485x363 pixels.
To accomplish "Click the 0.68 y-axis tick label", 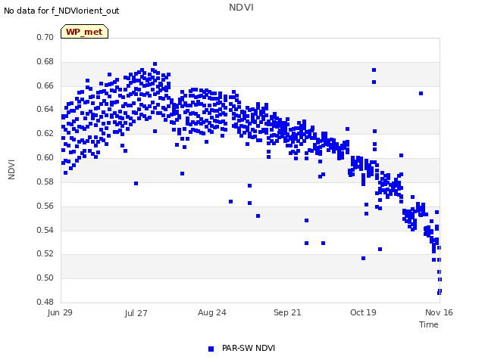I will coord(45,61).
